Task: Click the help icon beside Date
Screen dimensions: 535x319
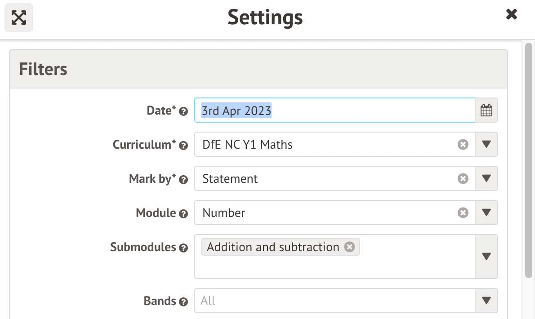Action: click(183, 111)
